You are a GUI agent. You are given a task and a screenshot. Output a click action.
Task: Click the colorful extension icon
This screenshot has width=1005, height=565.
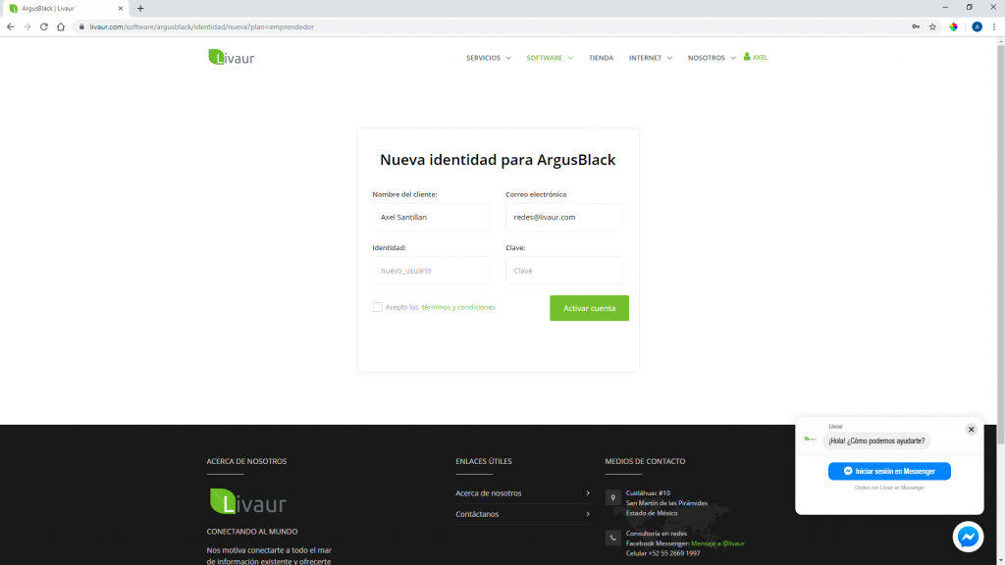pyautogui.click(x=954, y=26)
